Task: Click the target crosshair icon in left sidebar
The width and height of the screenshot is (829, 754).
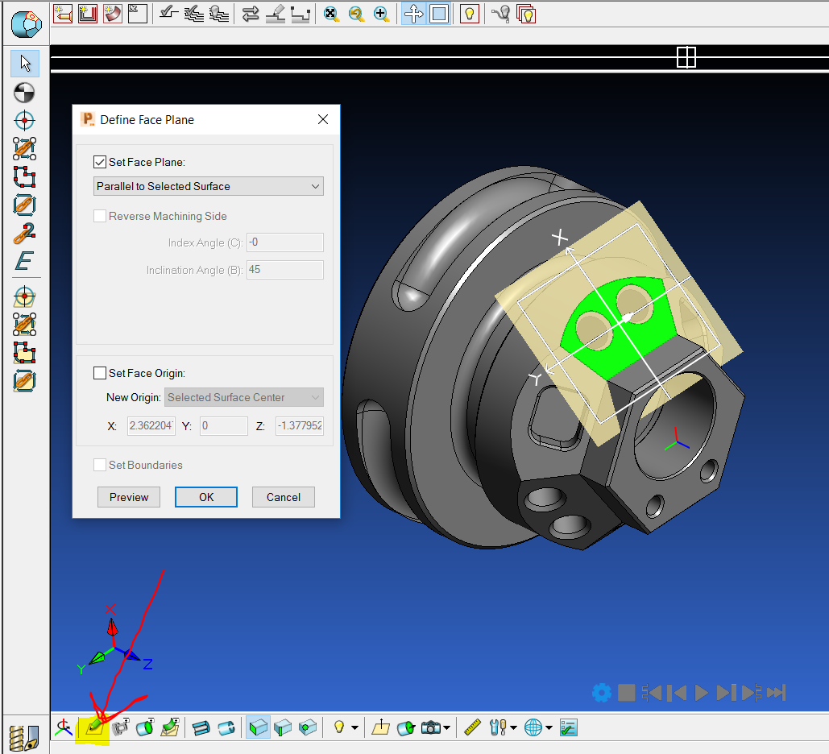Action: pos(24,120)
